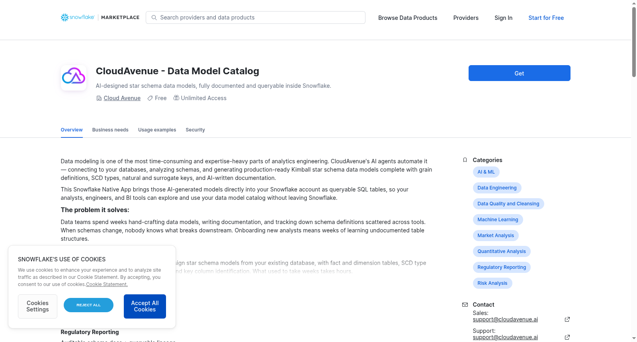Click the Start for Free link
The height and width of the screenshot is (342, 637).
[546, 18]
